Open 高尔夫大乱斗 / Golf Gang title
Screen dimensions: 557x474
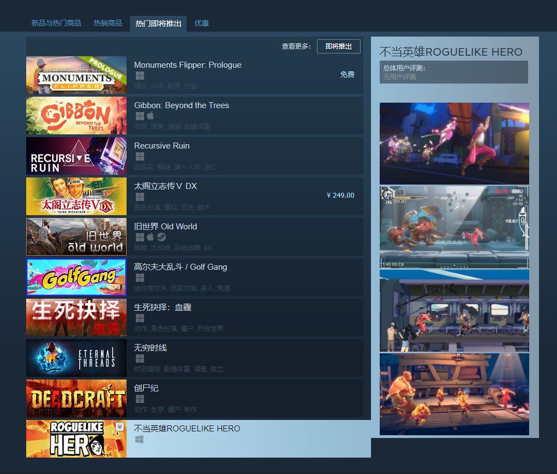point(181,267)
